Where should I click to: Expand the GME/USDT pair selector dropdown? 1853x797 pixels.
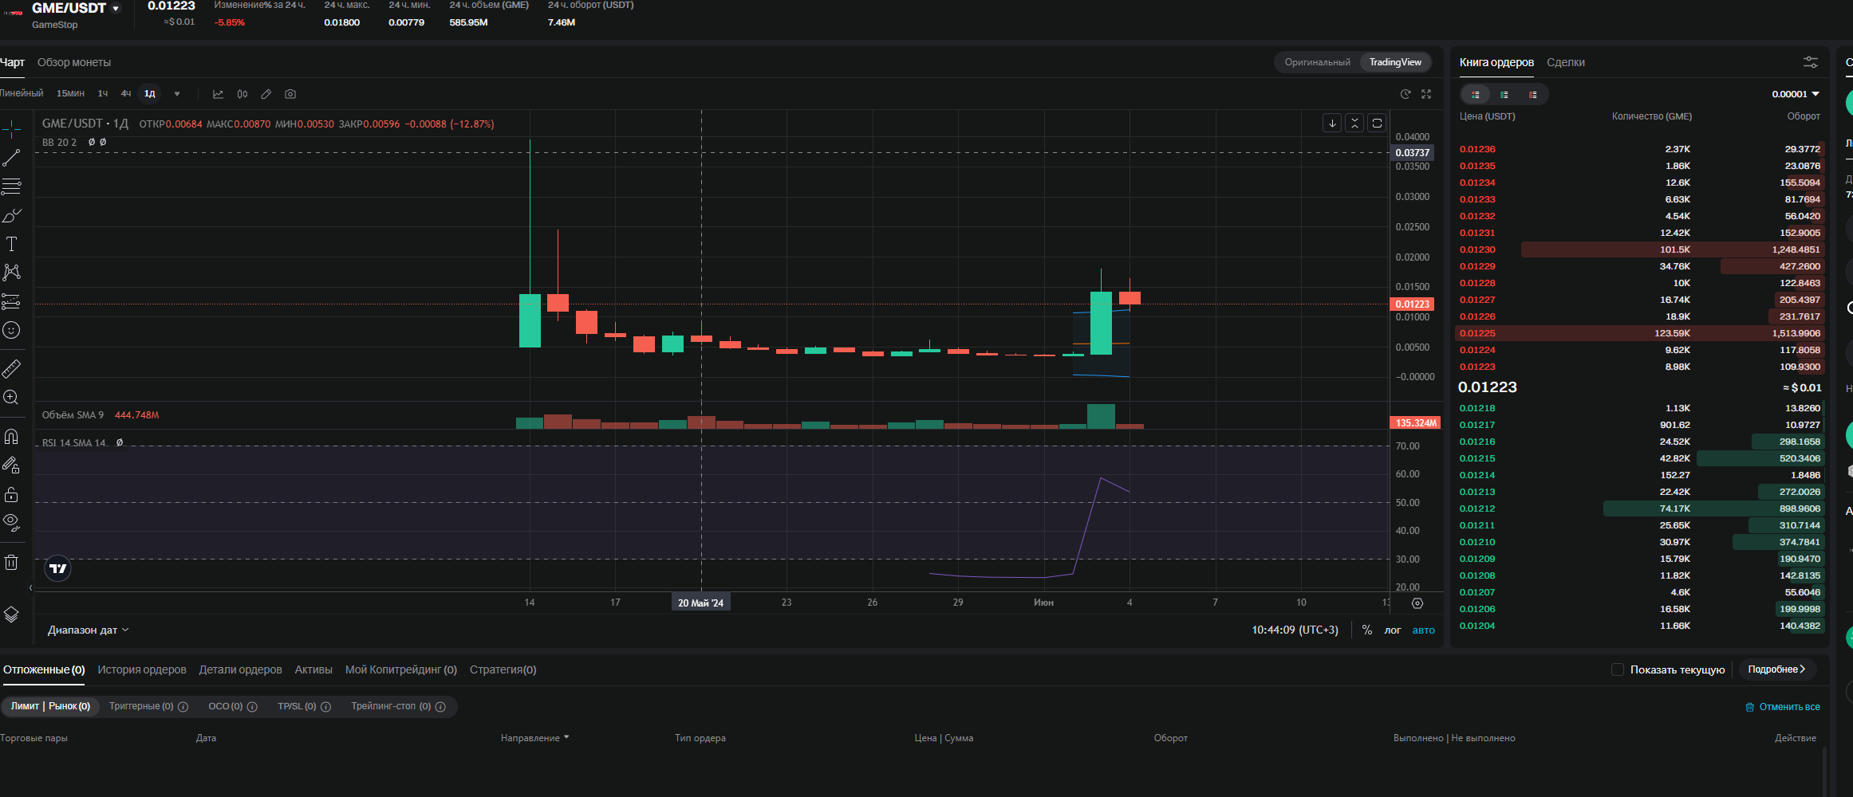point(116,8)
